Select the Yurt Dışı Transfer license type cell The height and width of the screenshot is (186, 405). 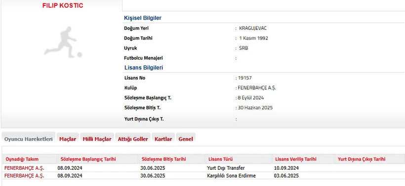click(226, 168)
